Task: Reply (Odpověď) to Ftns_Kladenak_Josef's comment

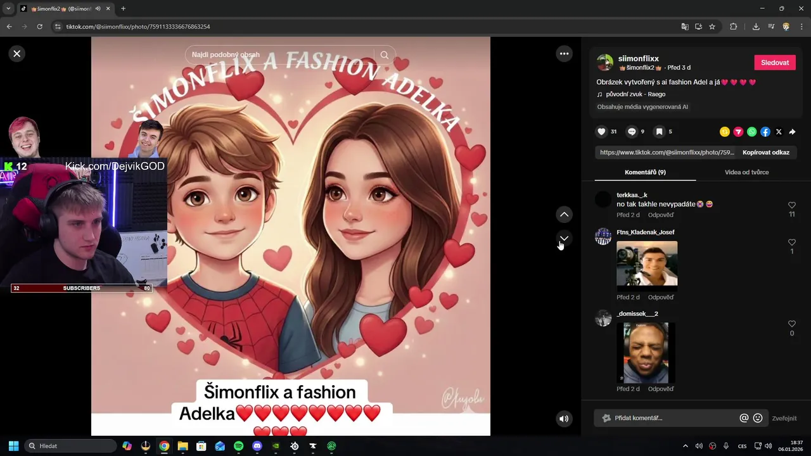Action: pyautogui.click(x=661, y=297)
